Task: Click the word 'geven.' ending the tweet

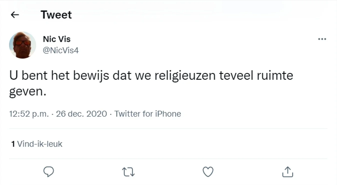Action: click(28, 92)
